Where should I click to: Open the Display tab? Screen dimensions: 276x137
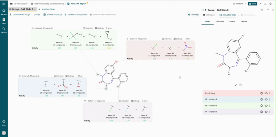tap(232, 21)
